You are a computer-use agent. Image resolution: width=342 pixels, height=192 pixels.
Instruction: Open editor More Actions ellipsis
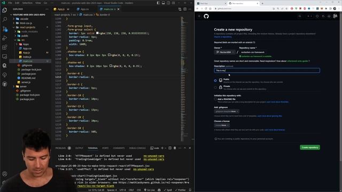(190, 9)
